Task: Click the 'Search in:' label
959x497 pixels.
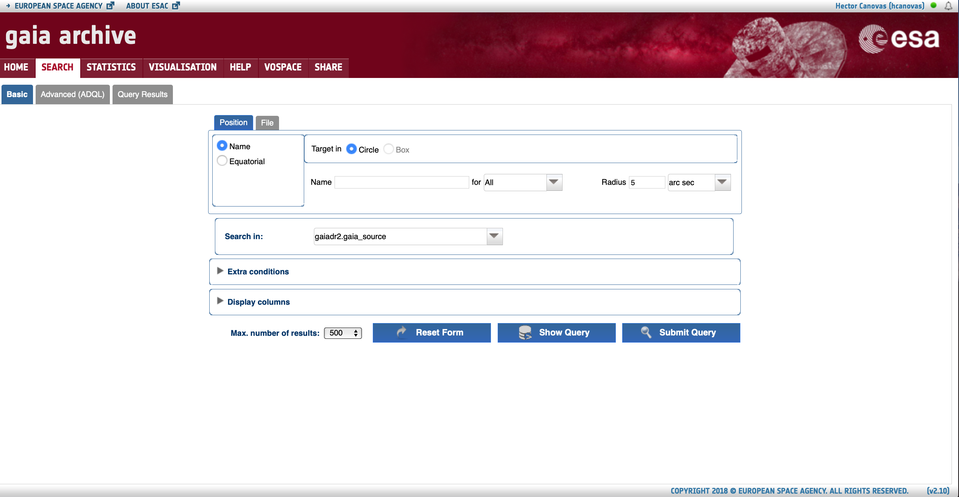Action: 244,236
